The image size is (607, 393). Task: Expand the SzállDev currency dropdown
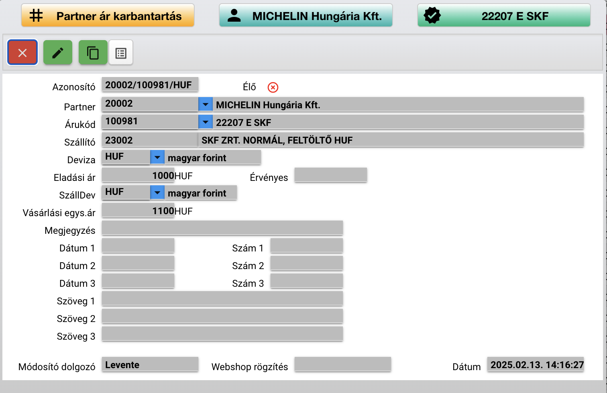pyautogui.click(x=157, y=192)
